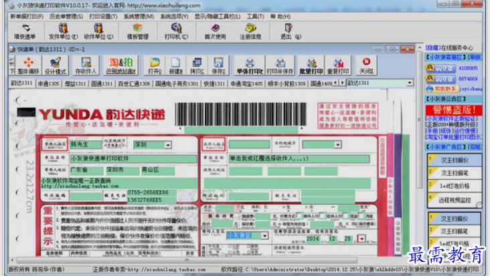This screenshot has height=276, width=490.
Task: Click the 刷新 refresh link
Action: (475, 57)
